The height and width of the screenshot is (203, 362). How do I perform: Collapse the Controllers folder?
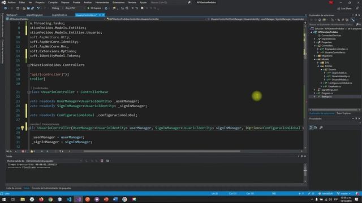point(315,46)
